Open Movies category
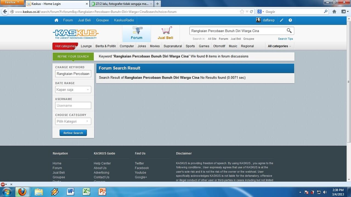Viewport: 351px width, 197px height. (155, 46)
